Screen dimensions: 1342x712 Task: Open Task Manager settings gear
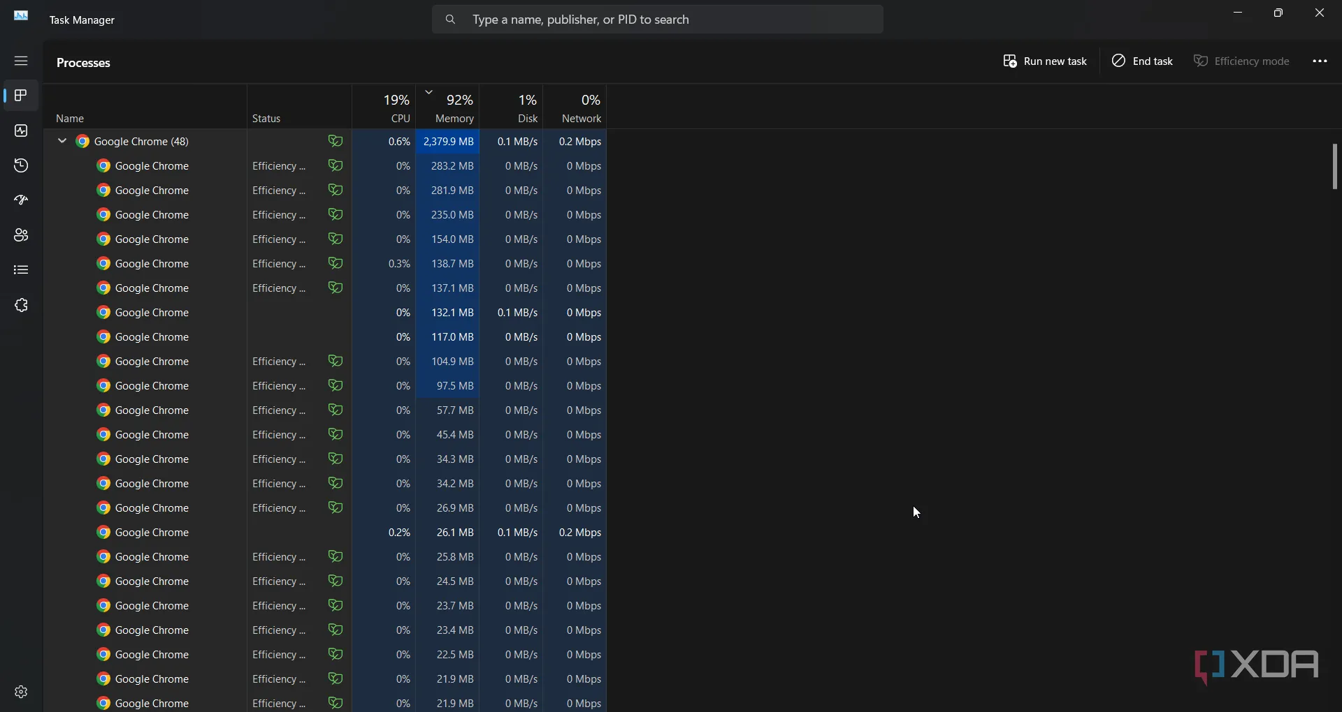(x=21, y=692)
